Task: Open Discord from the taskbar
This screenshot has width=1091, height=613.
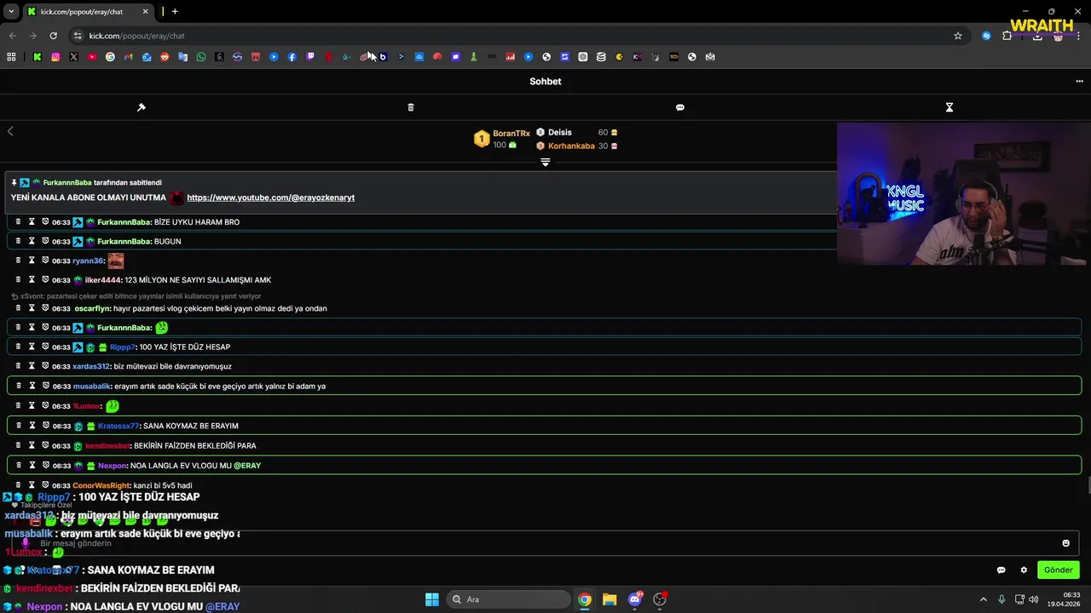Action: point(635,599)
